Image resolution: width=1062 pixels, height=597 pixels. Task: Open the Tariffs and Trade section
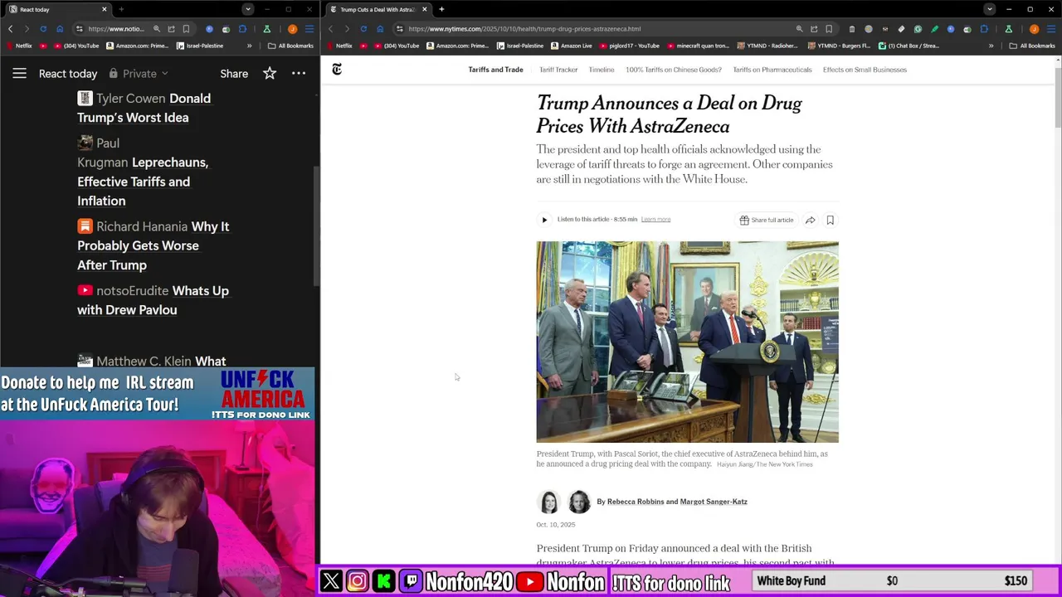coord(495,70)
